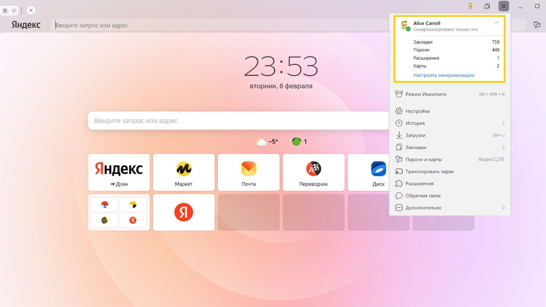Image resolution: width=546 pixels, height=307 pixels.
Task: Open the passwords key icon beside address bar
Action: pos(537,25)
